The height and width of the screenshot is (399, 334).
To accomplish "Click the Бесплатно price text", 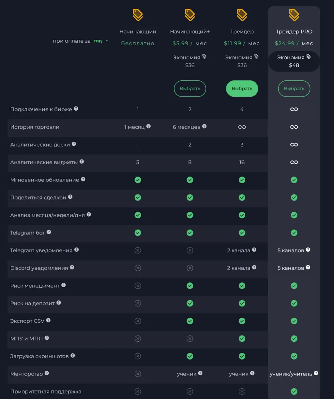I will click(x=138, y=43).
